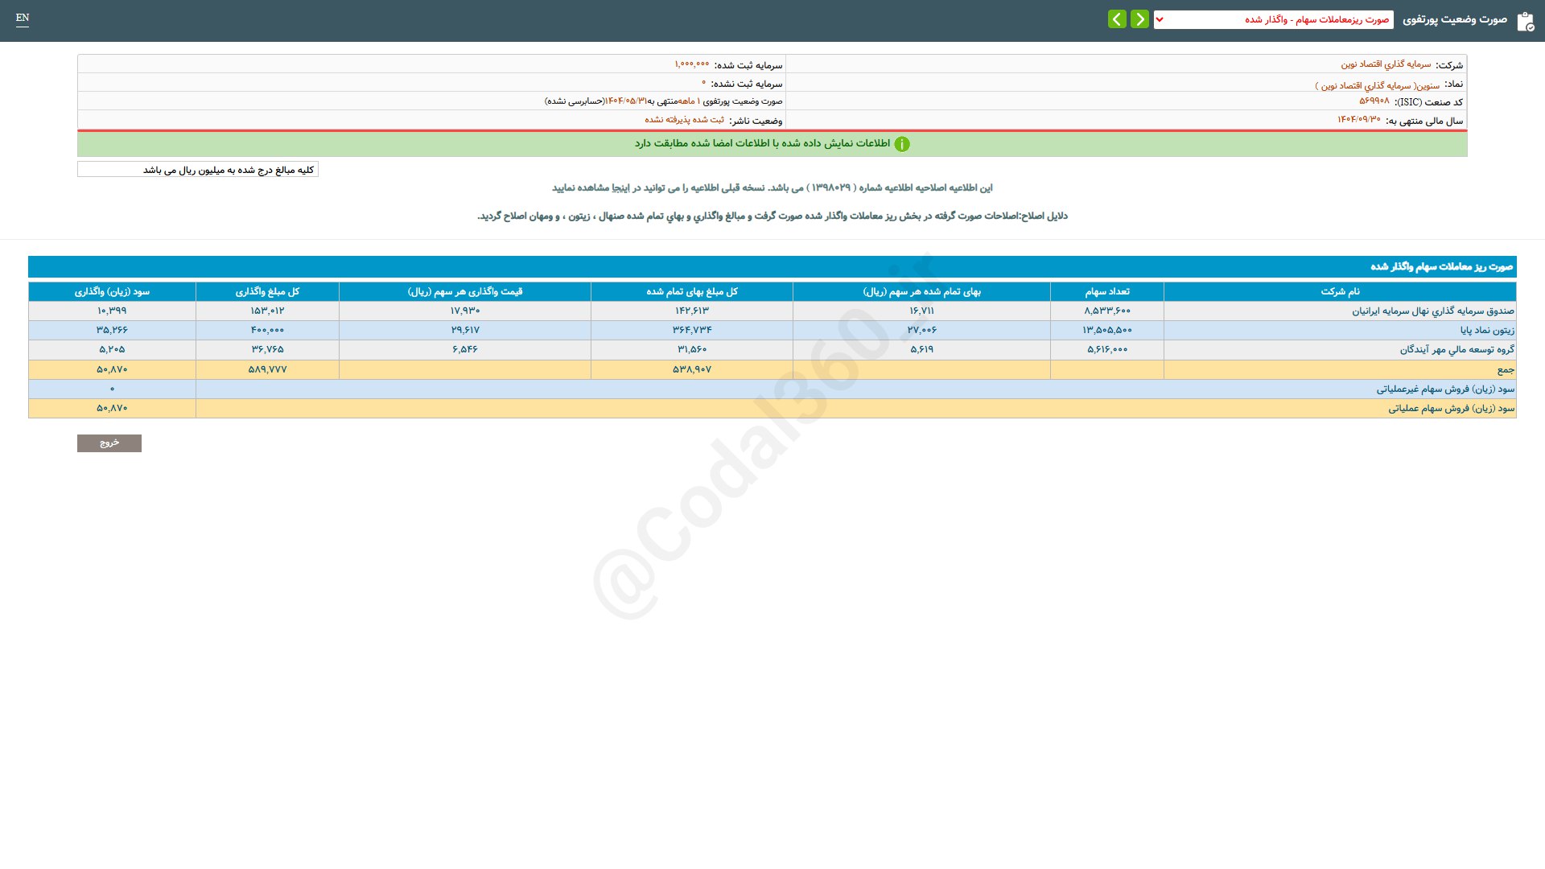Select the گروه توسعه مالی مهر آیندگان row
Image resolution: width=1545 pixels, height=869 pixels.
pos(1456,349)
